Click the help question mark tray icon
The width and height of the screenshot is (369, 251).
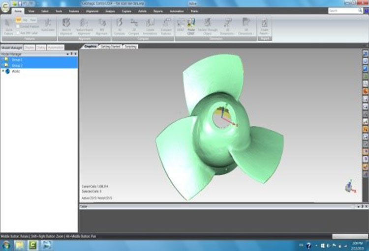click(x=308, y=246)
